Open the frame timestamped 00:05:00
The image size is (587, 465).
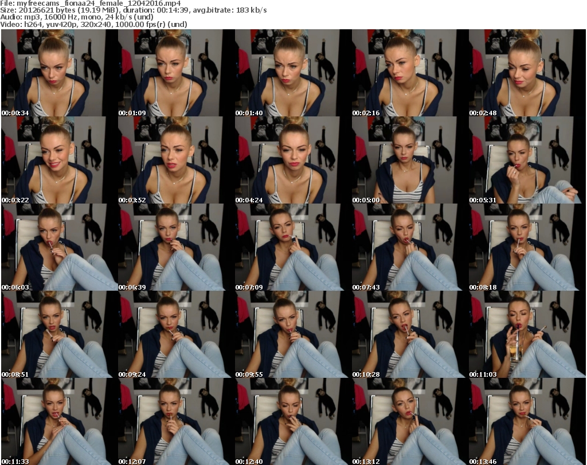410,160
